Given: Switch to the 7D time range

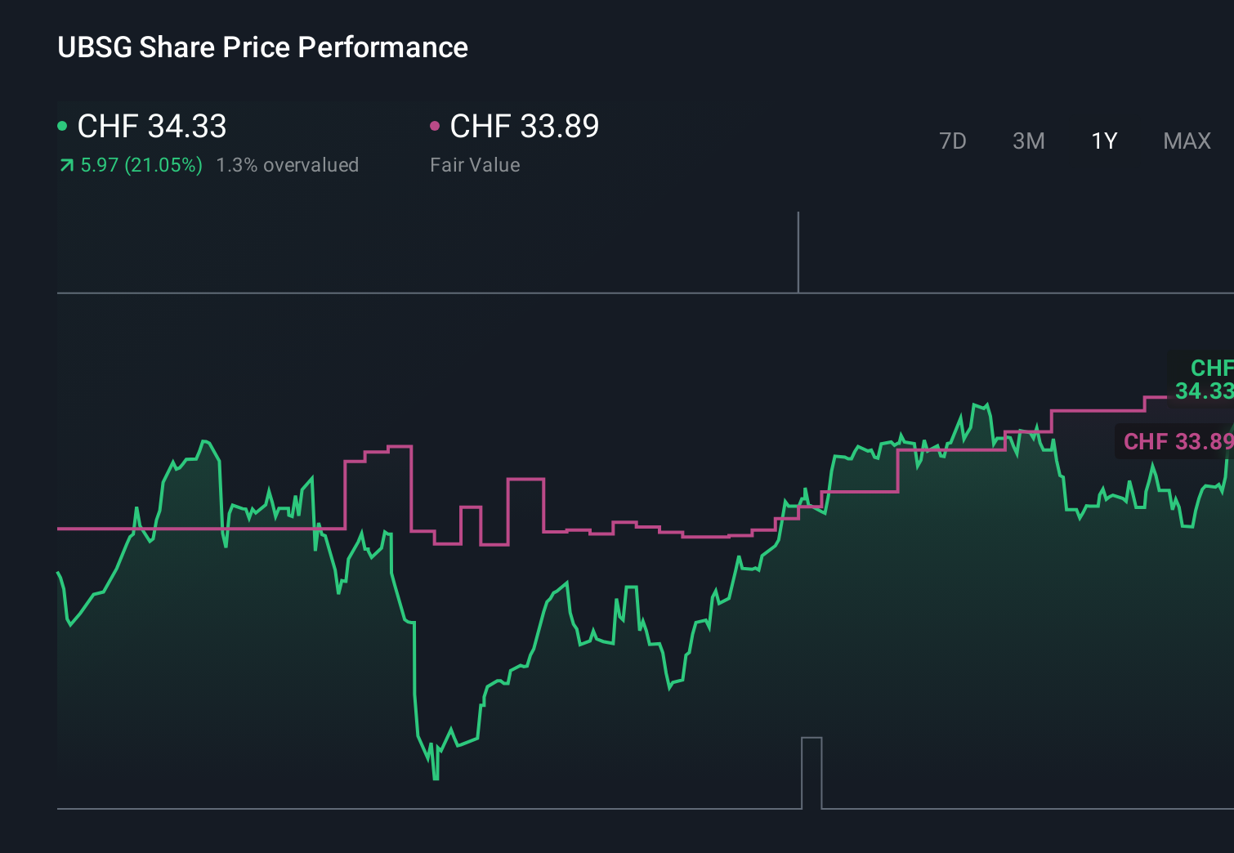Looking at the screenshot, I should click(954, 141).
